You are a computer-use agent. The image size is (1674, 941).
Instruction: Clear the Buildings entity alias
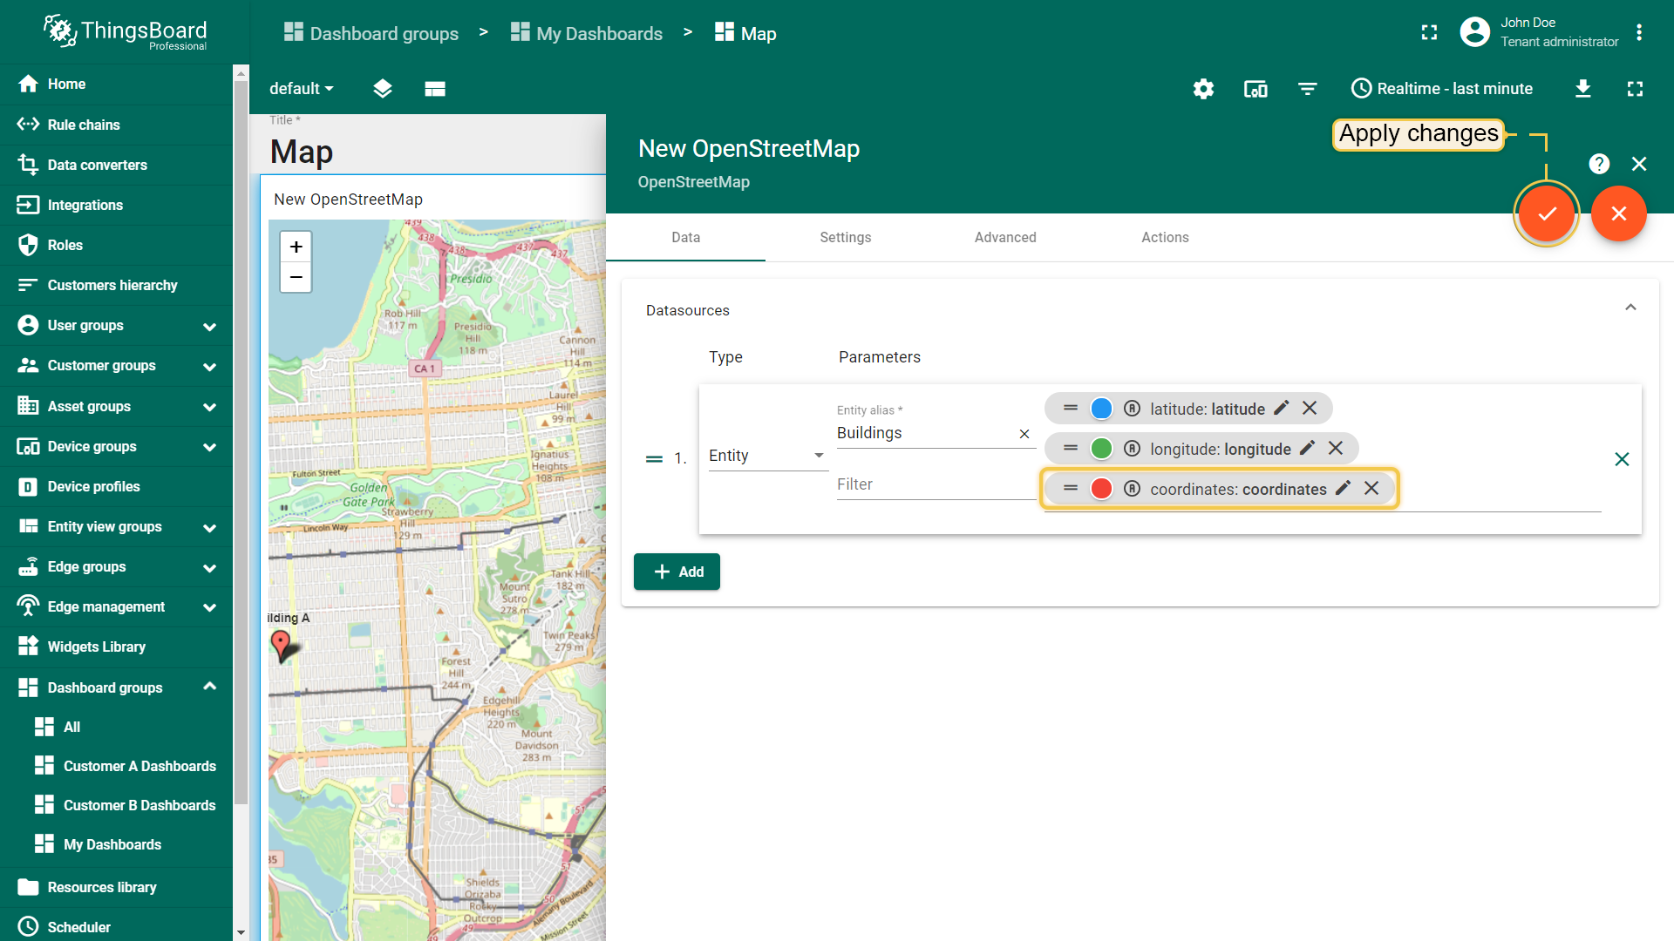1024,434
